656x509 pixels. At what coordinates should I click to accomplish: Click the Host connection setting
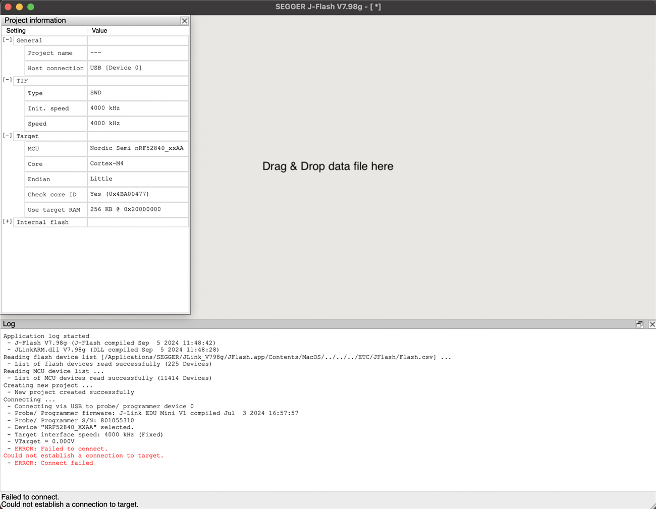[x=56, y=68]
